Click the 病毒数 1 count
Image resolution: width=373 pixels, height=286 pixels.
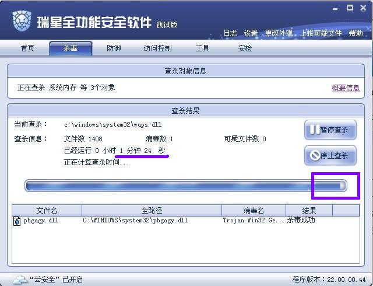[159, 139]
